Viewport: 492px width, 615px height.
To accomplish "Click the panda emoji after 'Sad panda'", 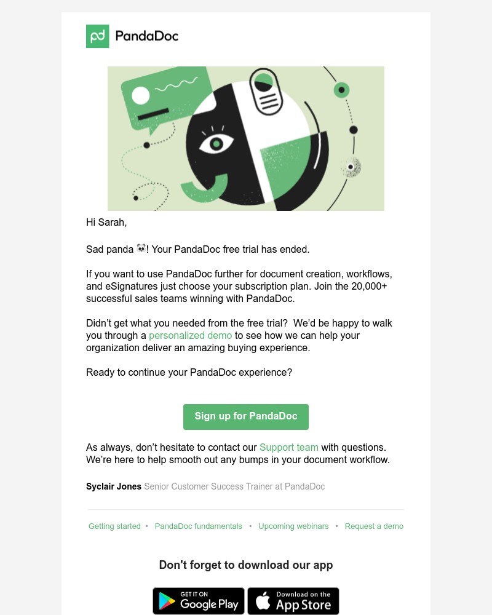I will coord(141,248).
